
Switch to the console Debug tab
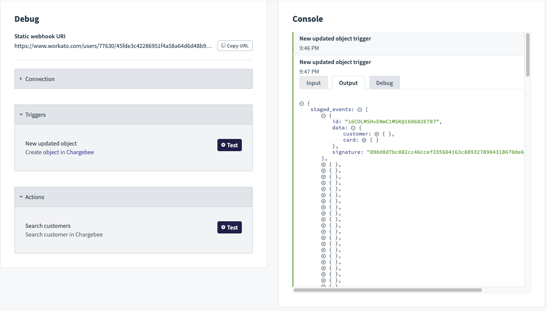pos(384,83)
